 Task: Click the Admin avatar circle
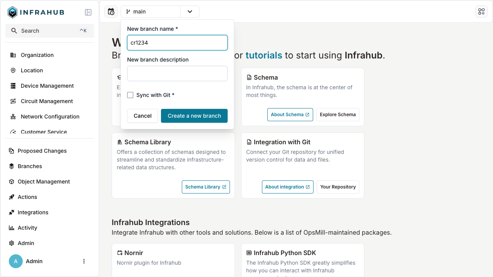pyautogui.click(x=16, y=261)
